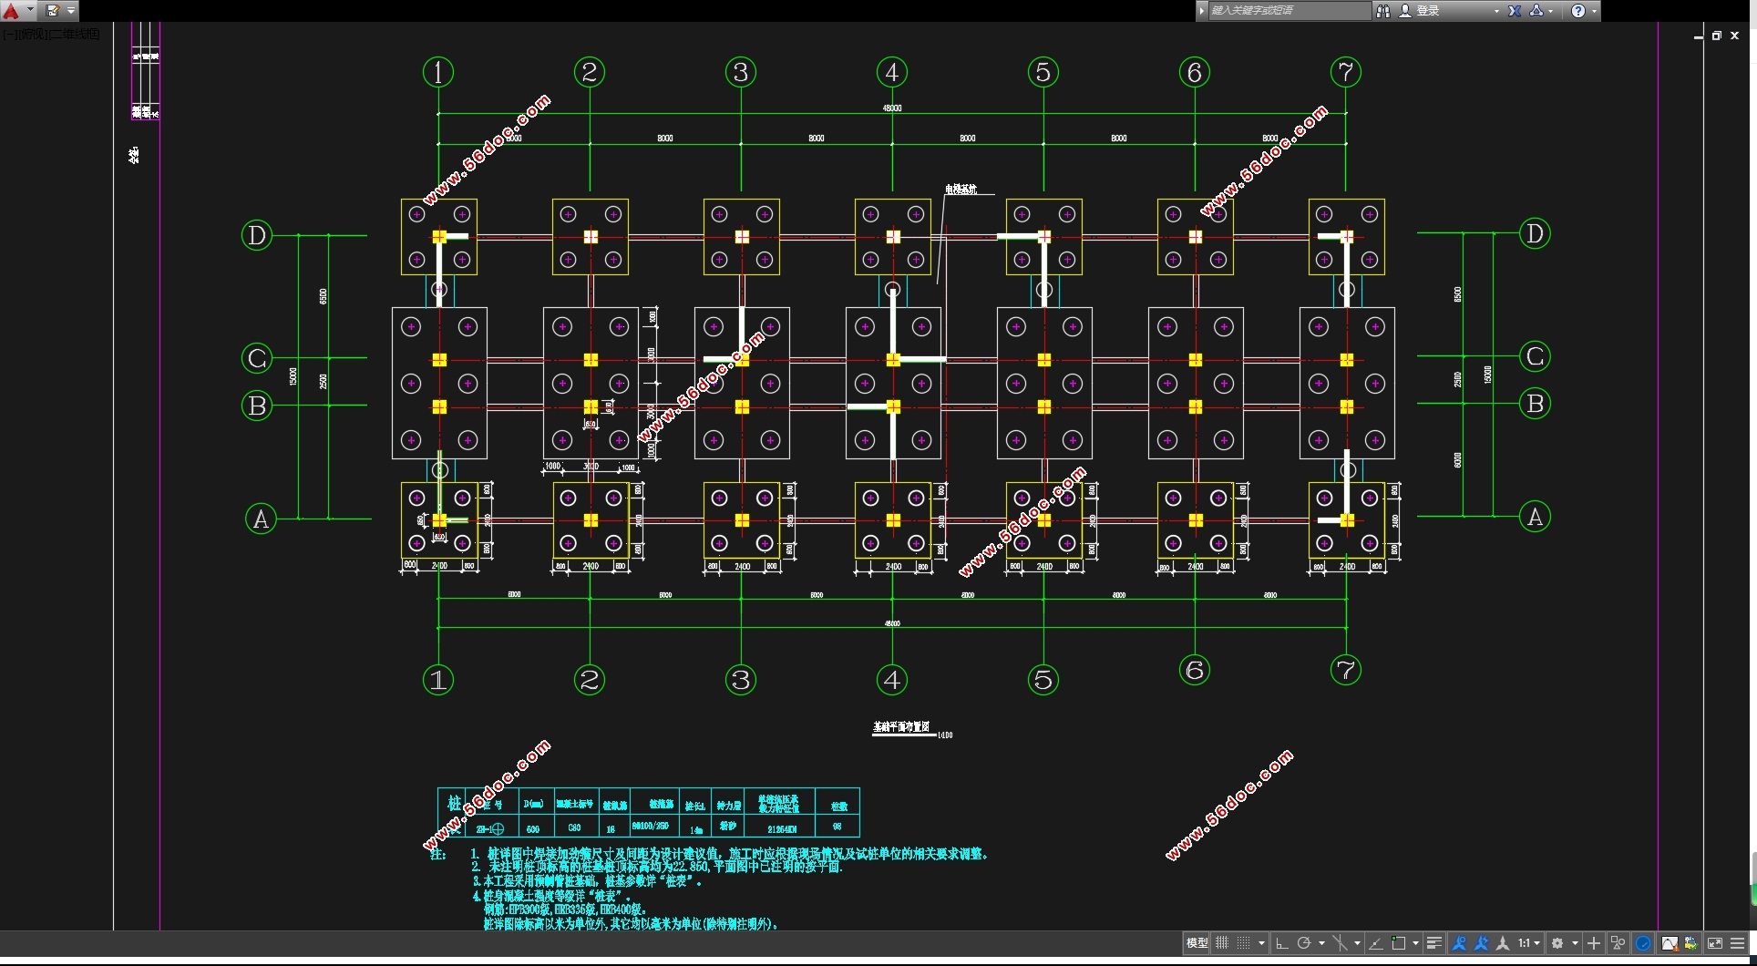
Task: Open isometric drafting dropdown arrow
Action: (x=1357, y=943)
